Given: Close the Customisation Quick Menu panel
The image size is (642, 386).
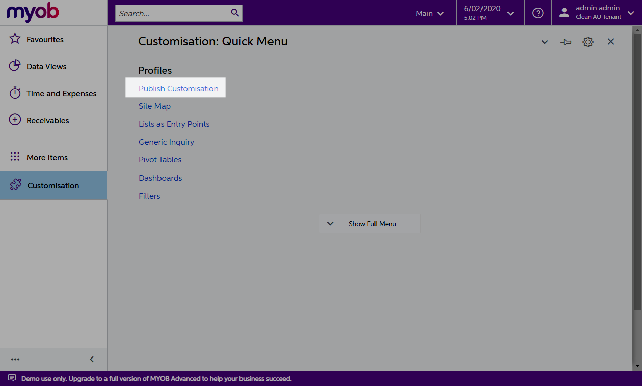Looking at the screenshot, I should 611,42.
